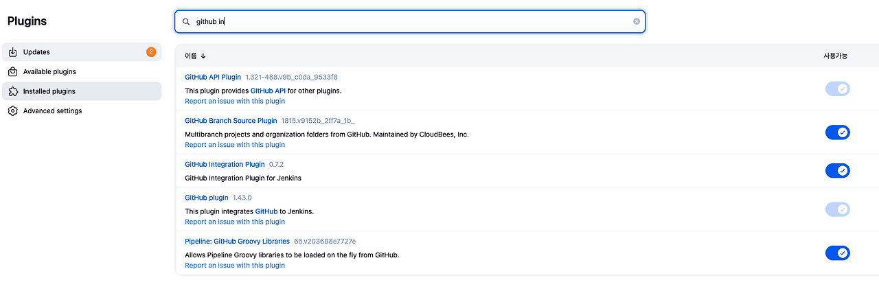Open the GitHub Integration Plugin link
Image resolution: width=879 pixels, height=304 pixels.
tap(225, 165)
